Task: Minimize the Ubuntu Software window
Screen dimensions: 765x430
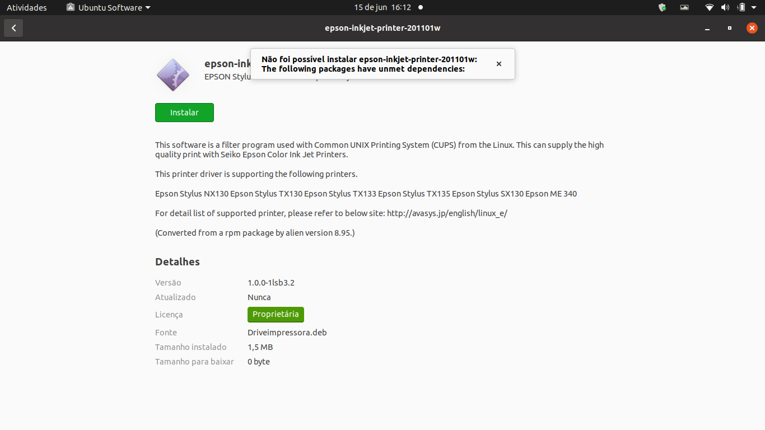Action: pyautogui.click(x=707, y=28)
